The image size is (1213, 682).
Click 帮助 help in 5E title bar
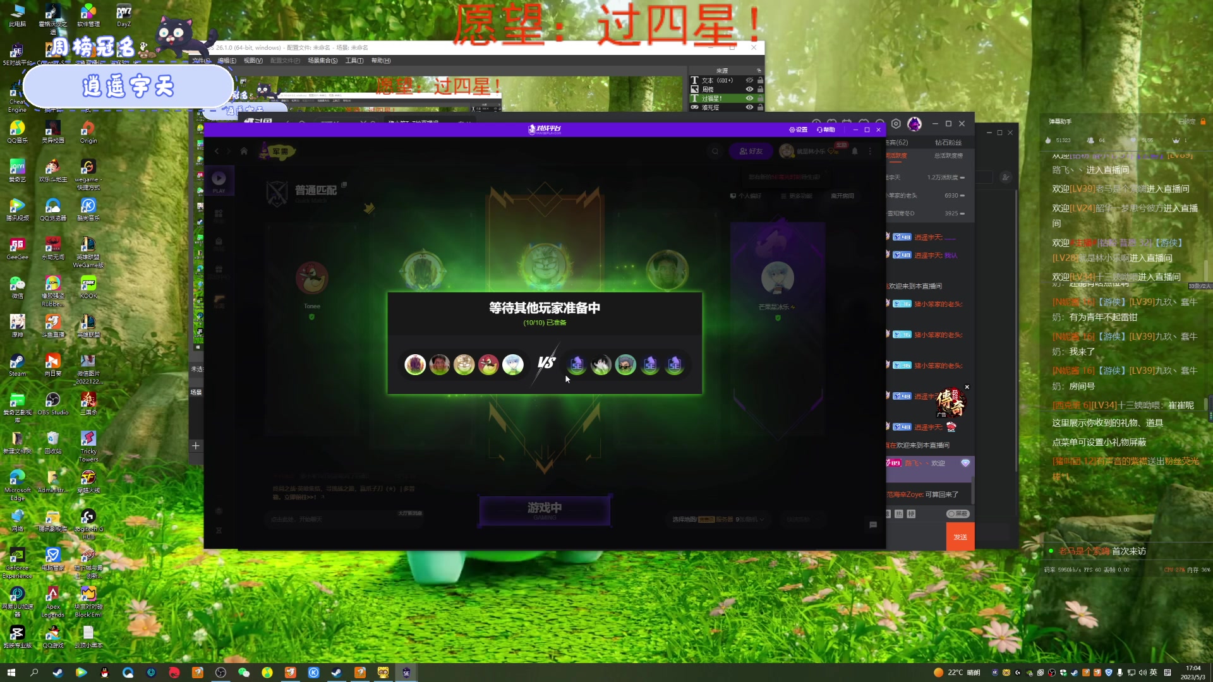click(x=826, y=129)
